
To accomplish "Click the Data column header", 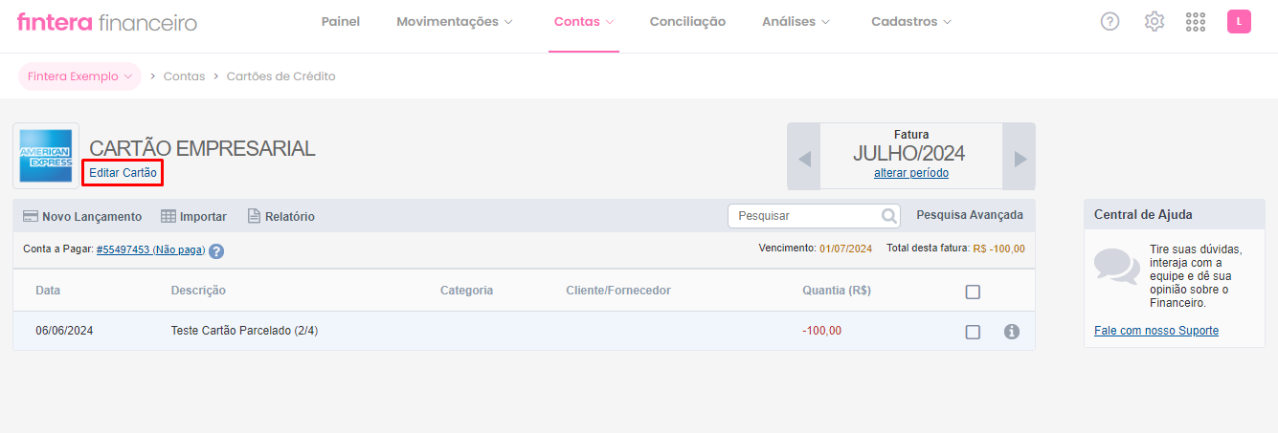I will pyautogui.click(x=48, y=291).
